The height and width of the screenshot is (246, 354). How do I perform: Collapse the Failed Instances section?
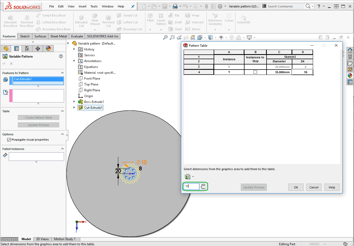(62, 149)
